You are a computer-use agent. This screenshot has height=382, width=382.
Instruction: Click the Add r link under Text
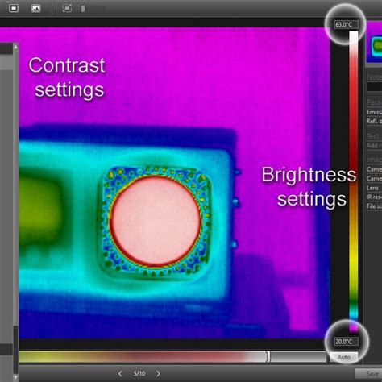(x=374, y=146)
